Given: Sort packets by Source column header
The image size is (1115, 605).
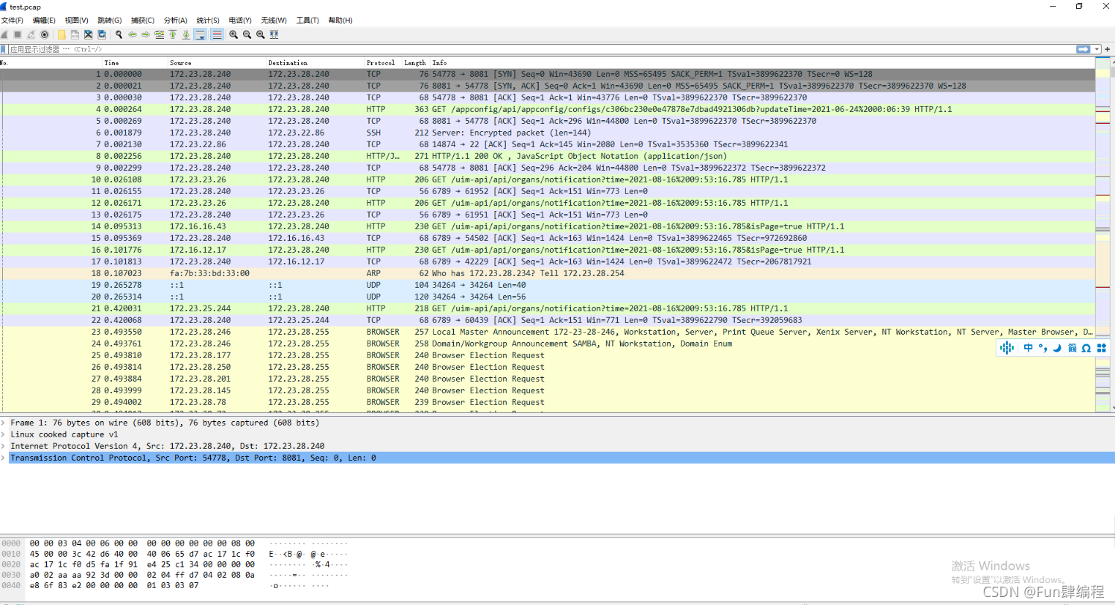Looking at the screenshot, I should [216, 63].
